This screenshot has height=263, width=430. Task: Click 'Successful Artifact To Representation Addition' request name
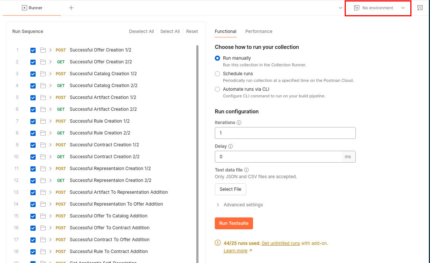click(119, 192)
